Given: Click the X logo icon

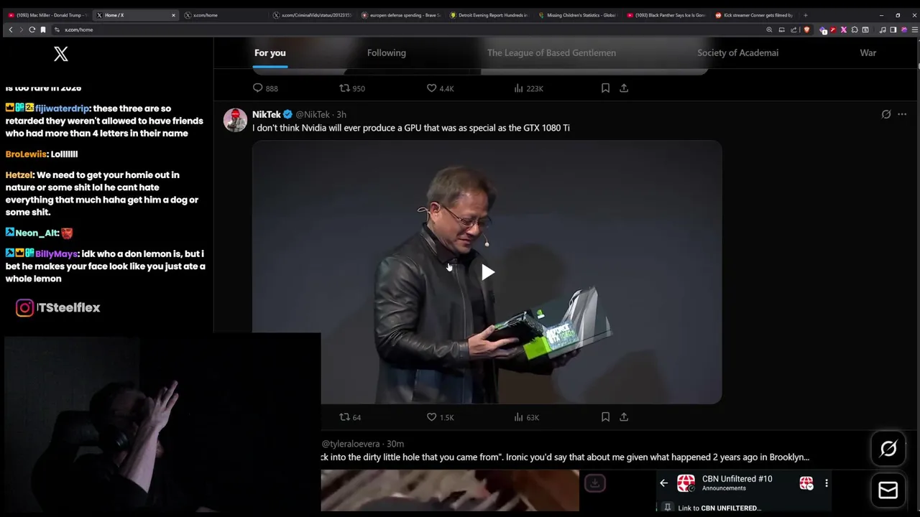Looking at the screenshot, I should pos(61,54).
